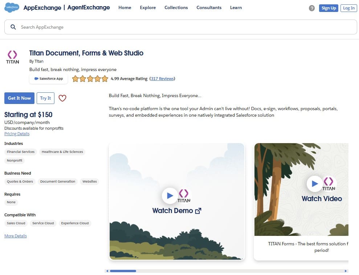The image size is (359, 275).
Task: Click the horizontal carousel scrollbar thumb
Action: tap(123, 271)
